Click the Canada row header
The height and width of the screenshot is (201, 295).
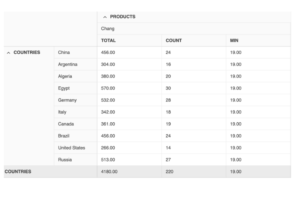click(66, 124)
